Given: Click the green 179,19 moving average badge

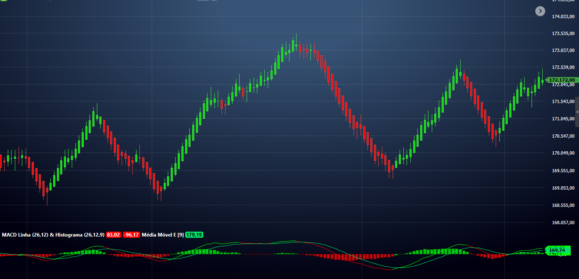Looking at the screenshot, I should [x=194, y=235].
